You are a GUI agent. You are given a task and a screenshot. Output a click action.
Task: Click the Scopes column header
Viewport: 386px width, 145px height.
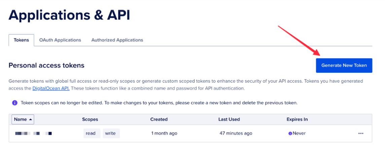[x=90, y=119]
